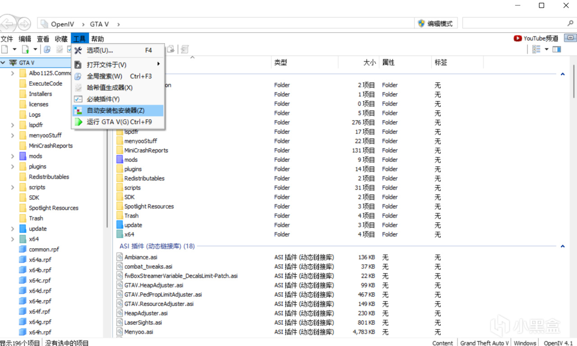Image resolution: width=577 pixels, height=346 pixels.
Task: Click the wrench icon beside Options
Action: coord(78,50)
